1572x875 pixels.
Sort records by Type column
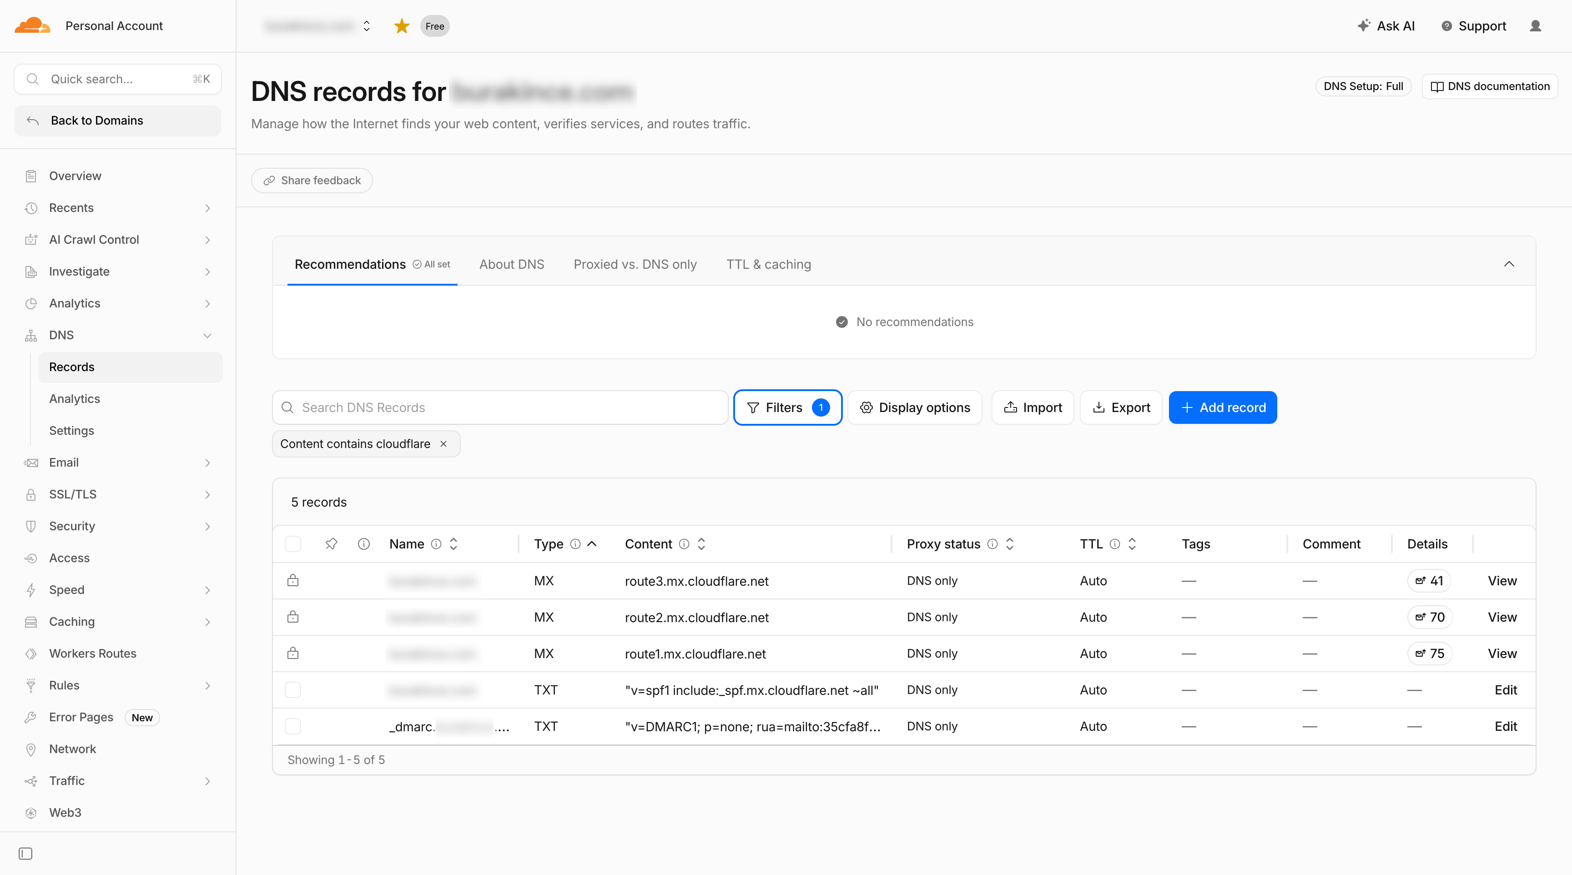(x=592, y=543)
